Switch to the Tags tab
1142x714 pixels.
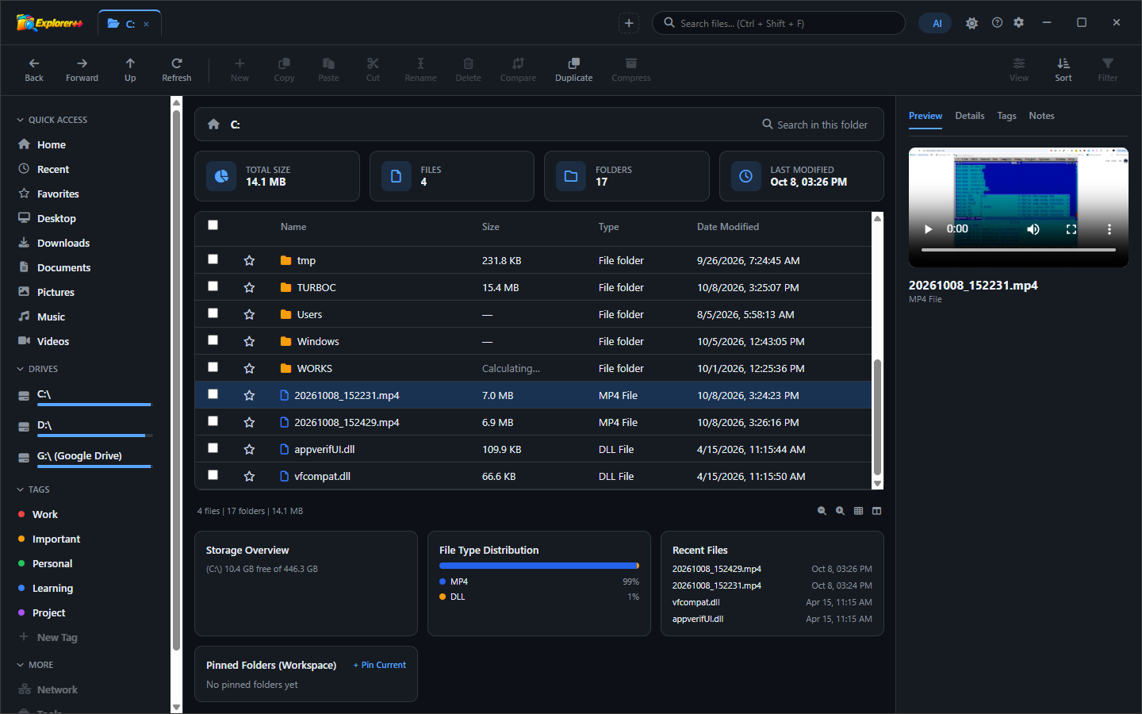pyautogui.click(x=1006, y=116)
